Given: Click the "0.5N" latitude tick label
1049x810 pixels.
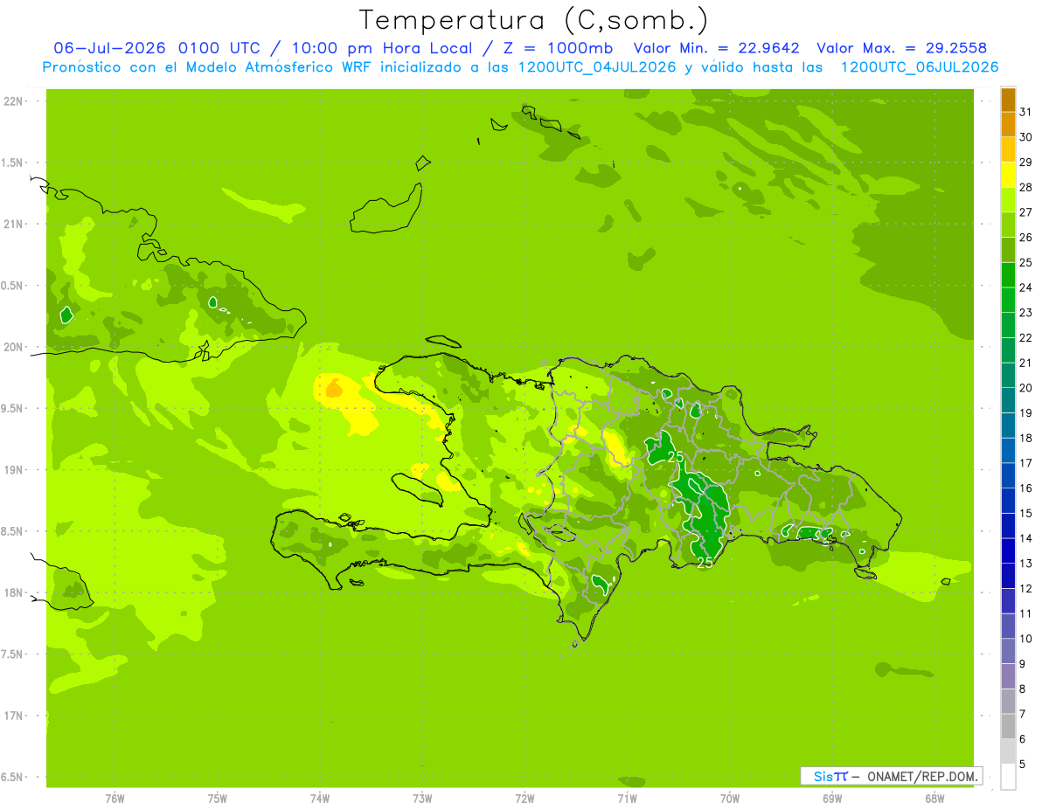Looking at the screenshot, I should [x=12, y=286].
